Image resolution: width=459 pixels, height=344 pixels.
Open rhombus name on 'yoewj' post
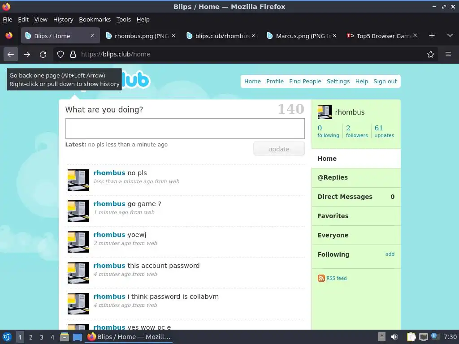(x=109, y=235)
